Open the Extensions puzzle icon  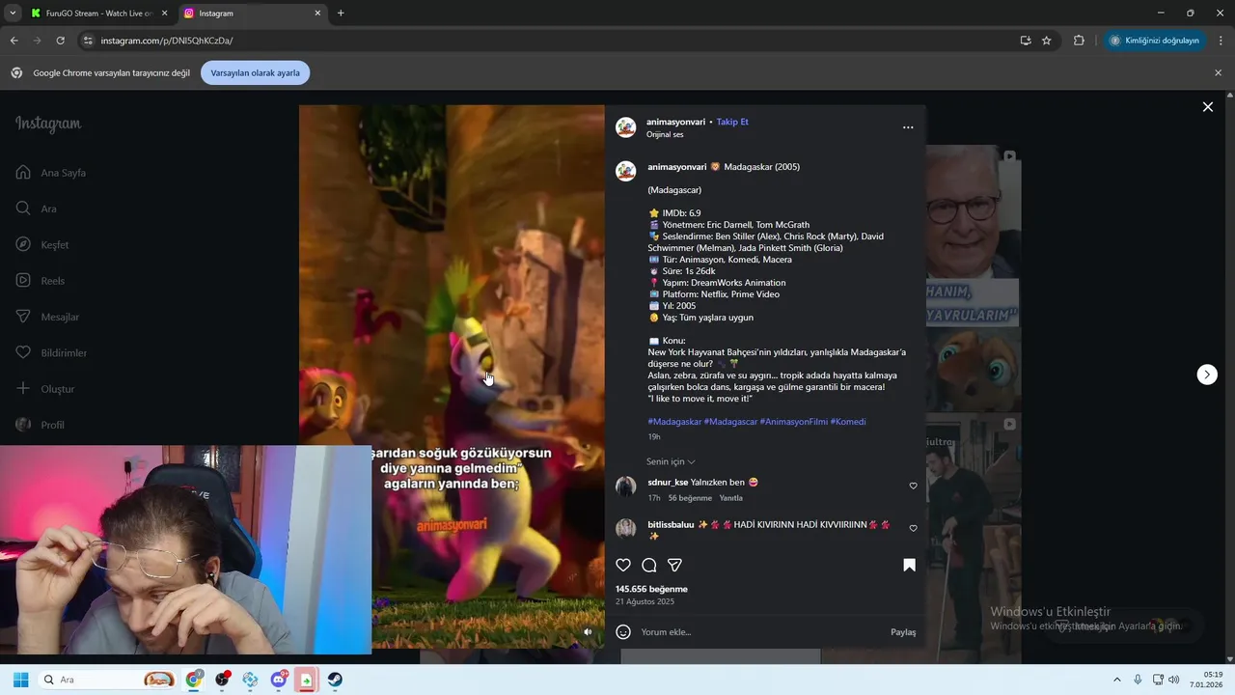point(1079,41)
